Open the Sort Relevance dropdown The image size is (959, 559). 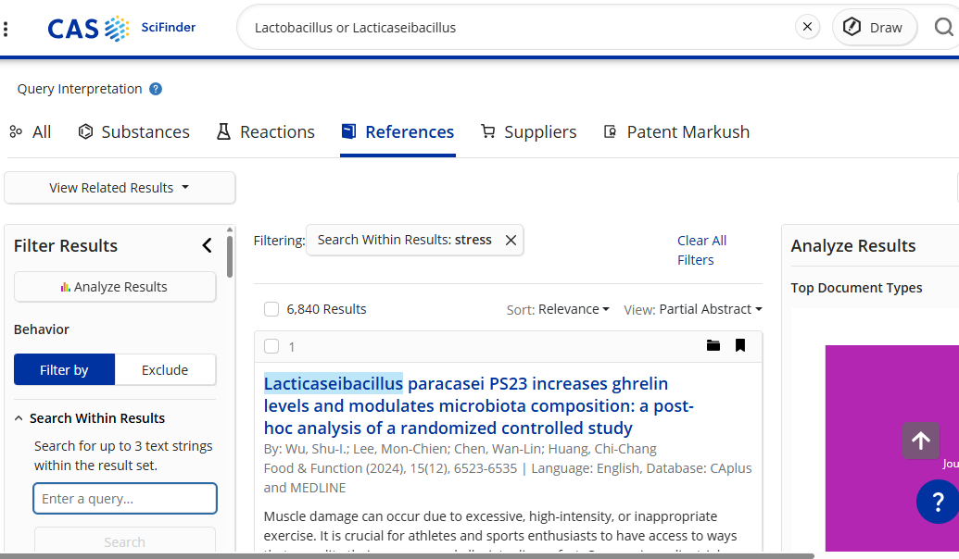point(558,309)
